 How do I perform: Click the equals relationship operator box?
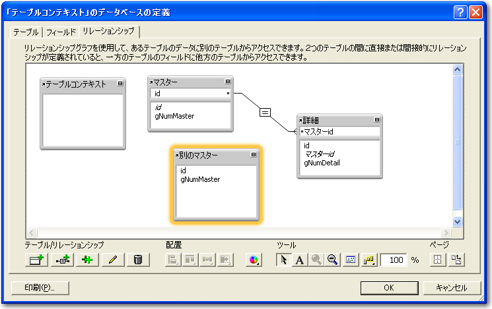(x=265, y=113)
